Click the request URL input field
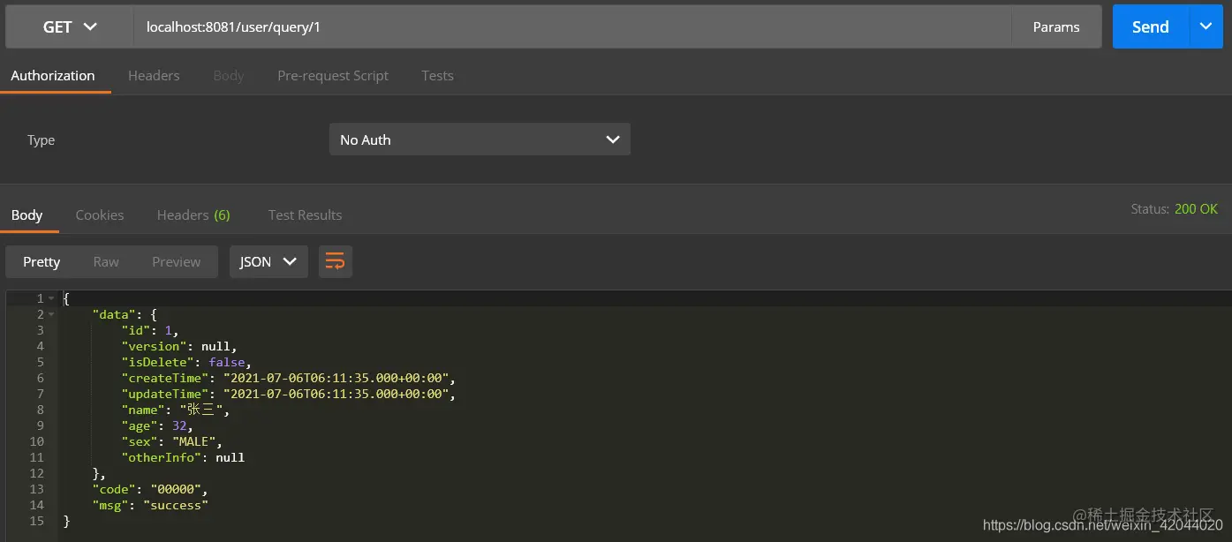 tap(572, 26)
